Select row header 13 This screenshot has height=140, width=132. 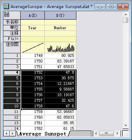click(x=12, y=123)
